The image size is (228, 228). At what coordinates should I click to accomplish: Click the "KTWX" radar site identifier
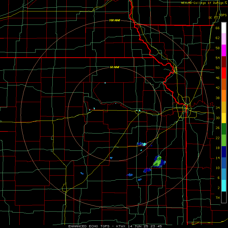coord(121,226)
